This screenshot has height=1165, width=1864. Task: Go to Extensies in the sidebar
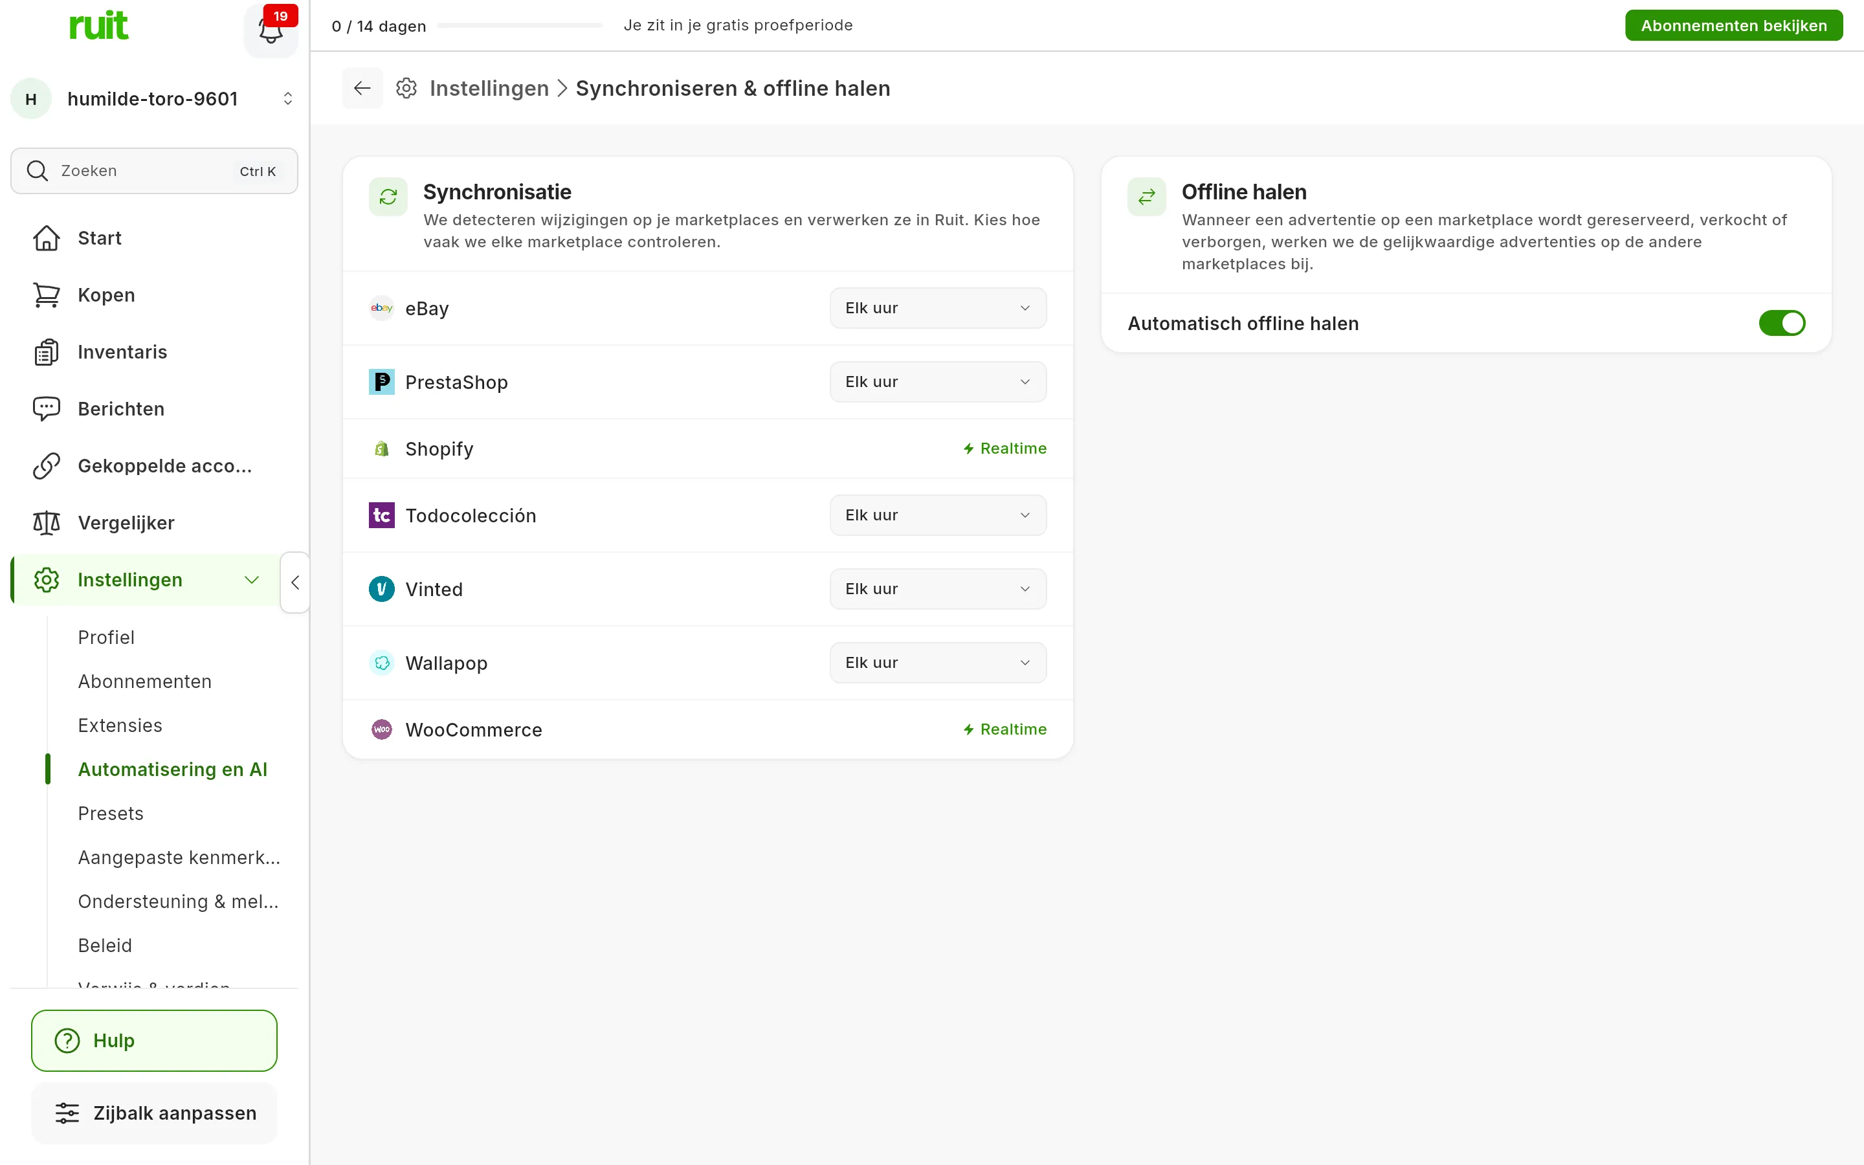120,725
